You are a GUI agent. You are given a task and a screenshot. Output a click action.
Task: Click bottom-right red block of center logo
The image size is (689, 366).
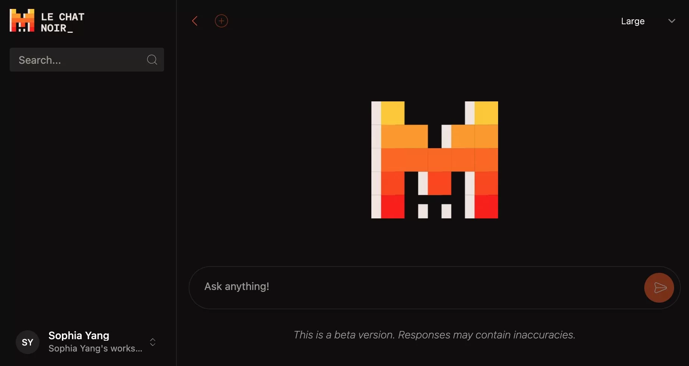(x=486, y=206)
